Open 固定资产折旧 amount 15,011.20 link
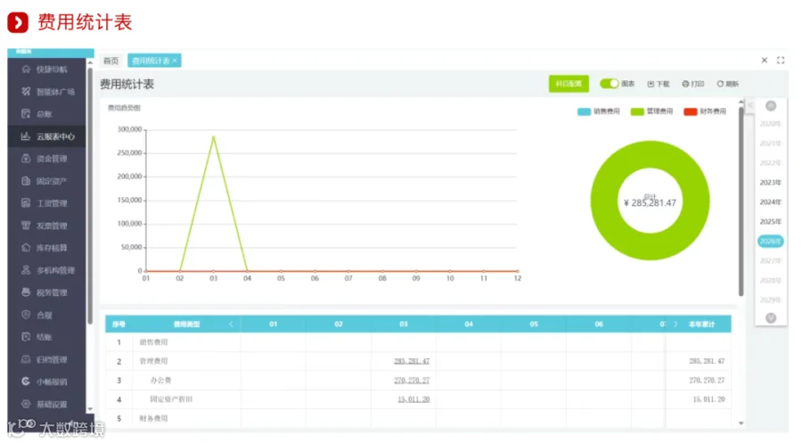The image size is (802, 444). click(413, 399)
